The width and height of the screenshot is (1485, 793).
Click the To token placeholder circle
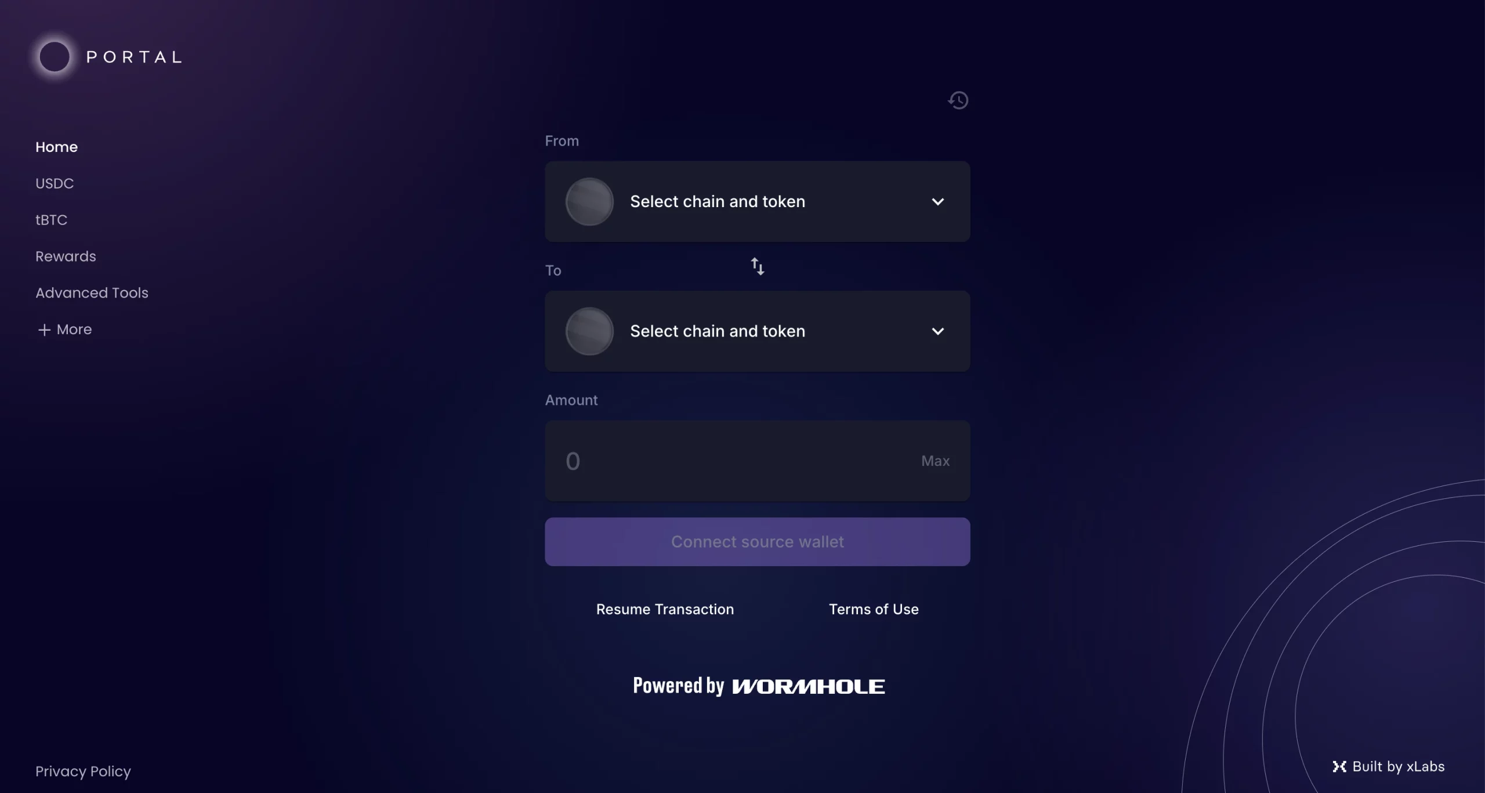click(589, 331)
